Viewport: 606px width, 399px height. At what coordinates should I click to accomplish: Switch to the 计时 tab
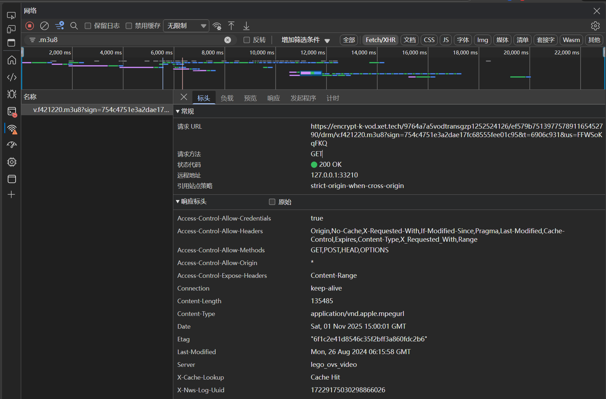click(x=332, y=98)
